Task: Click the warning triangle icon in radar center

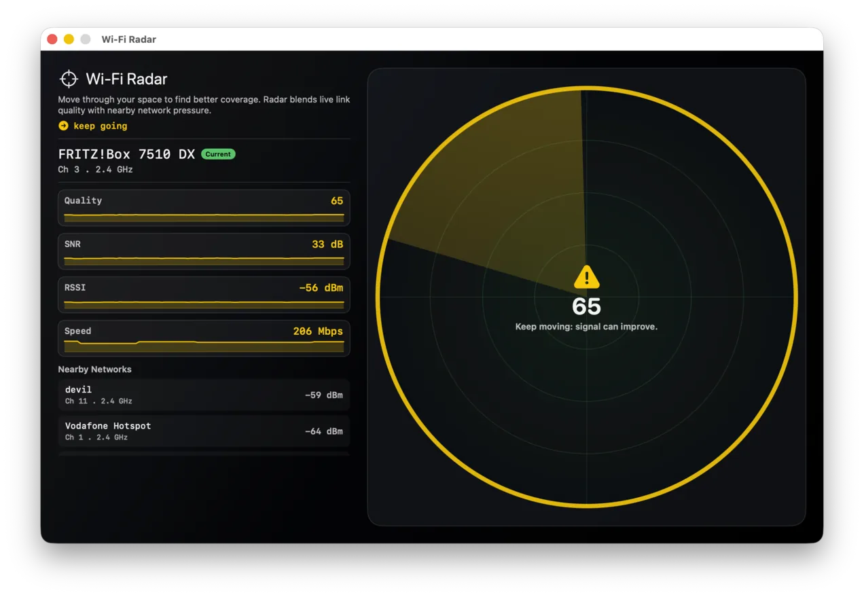Action: (x=586, y=277)
